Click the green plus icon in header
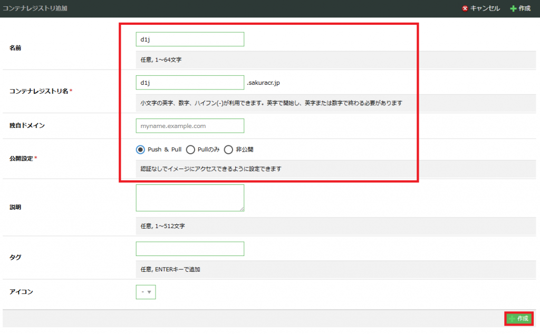The width and height of the screenshot is (540, 334). pos(513,8)
